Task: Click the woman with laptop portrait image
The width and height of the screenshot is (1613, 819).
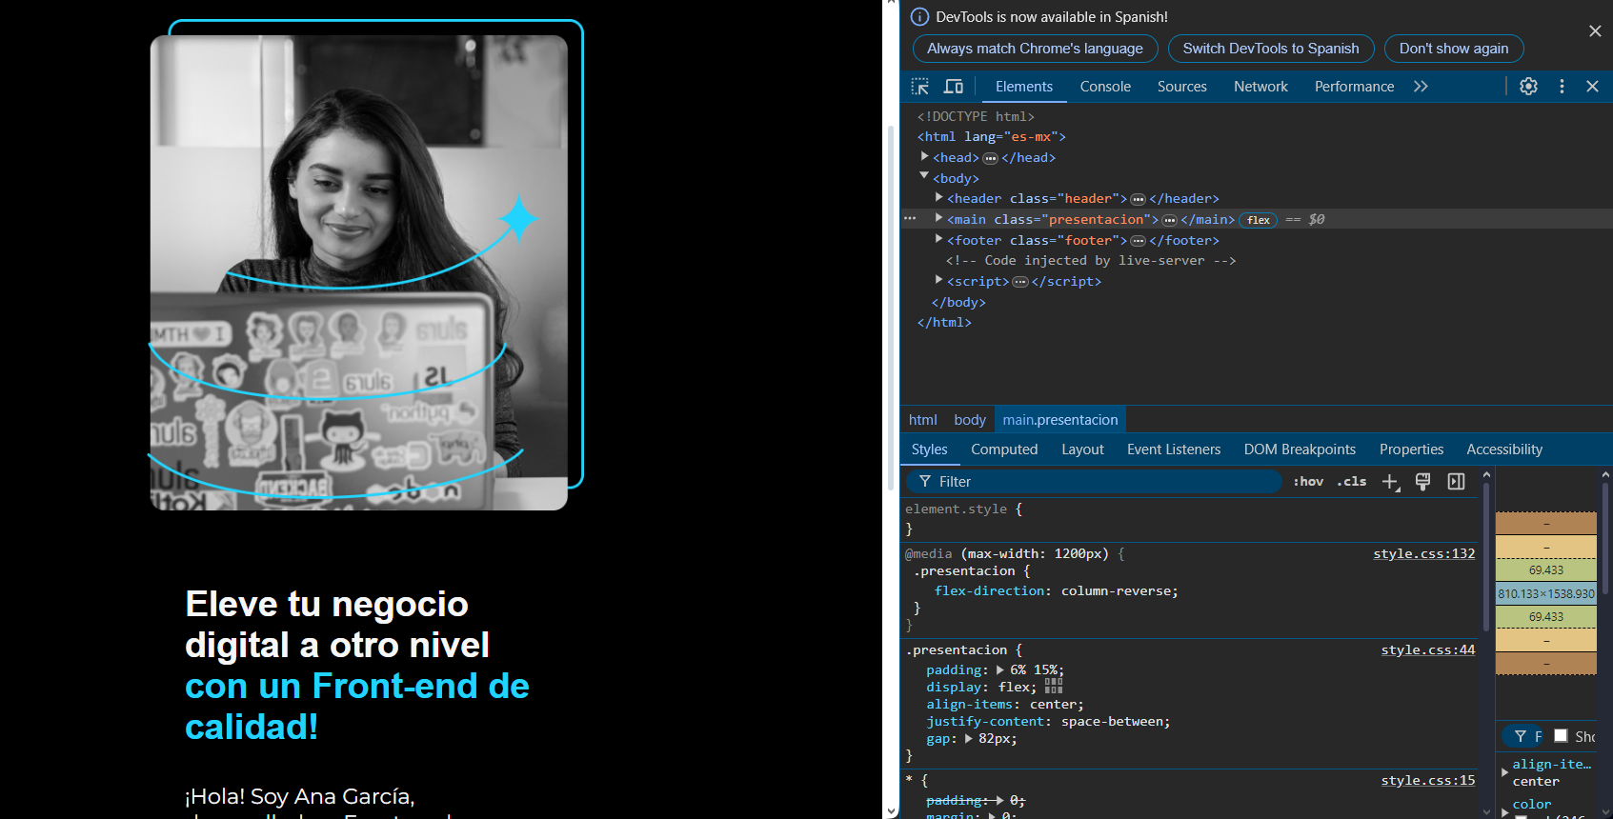Action: tap(358, 273)
